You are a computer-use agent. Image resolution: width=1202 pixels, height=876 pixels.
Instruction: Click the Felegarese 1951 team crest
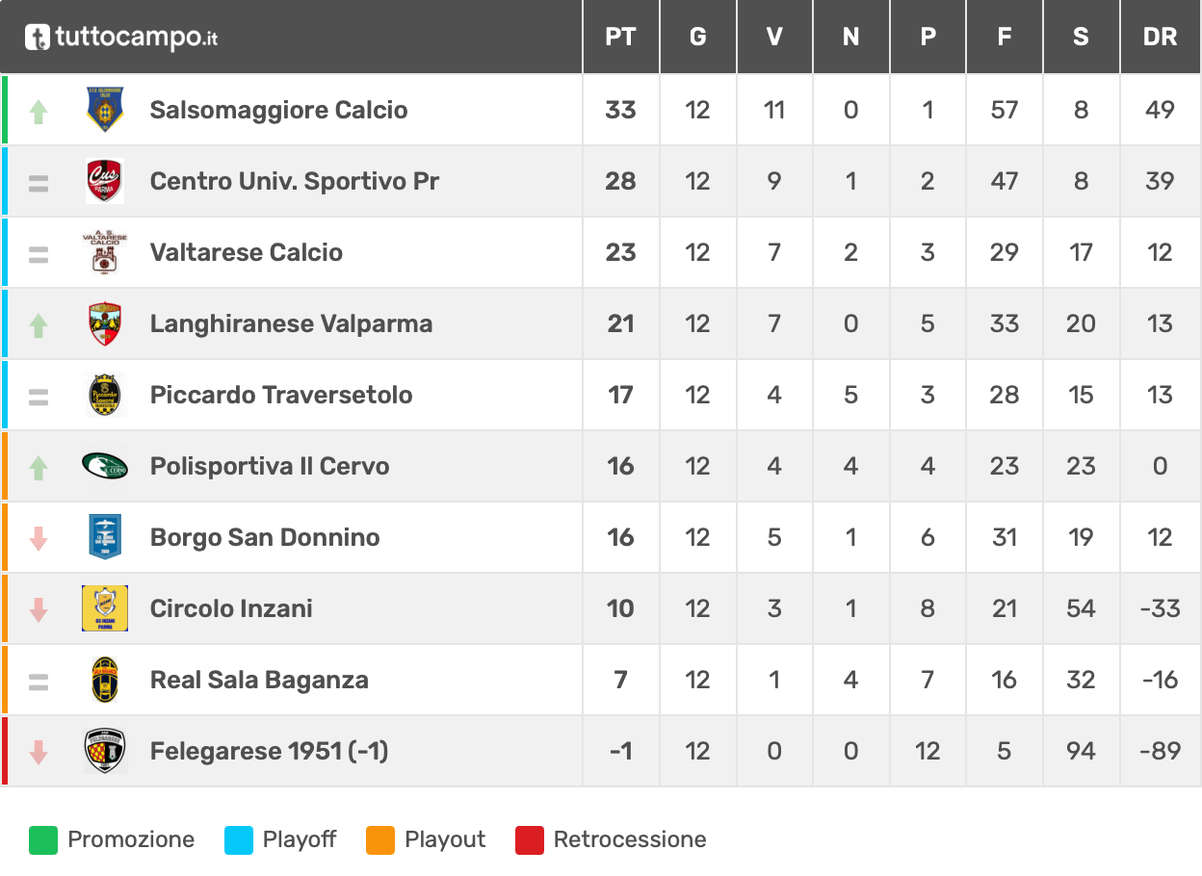click(105, 751)
